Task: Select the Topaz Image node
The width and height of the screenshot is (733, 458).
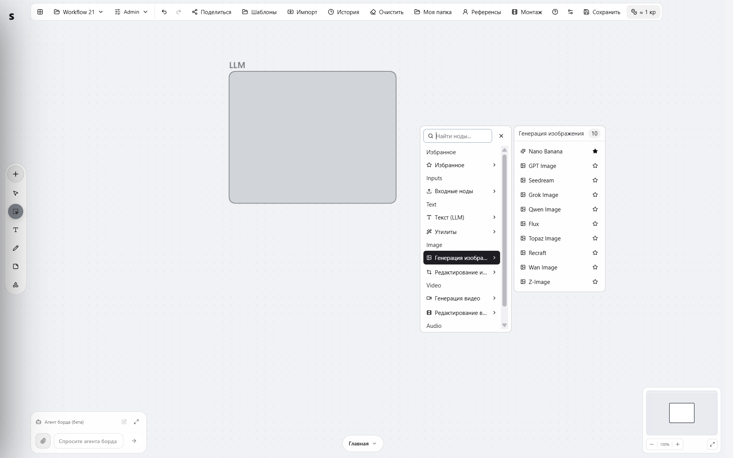Action: pyautogui.click(x=559, y=239)
